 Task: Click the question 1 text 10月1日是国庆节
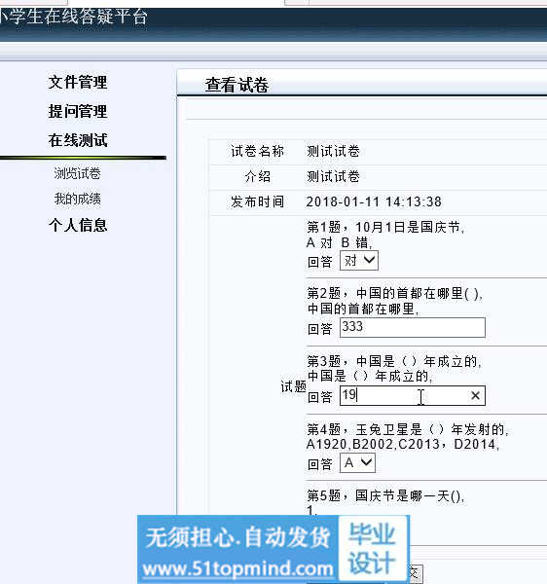coord(409,227)
